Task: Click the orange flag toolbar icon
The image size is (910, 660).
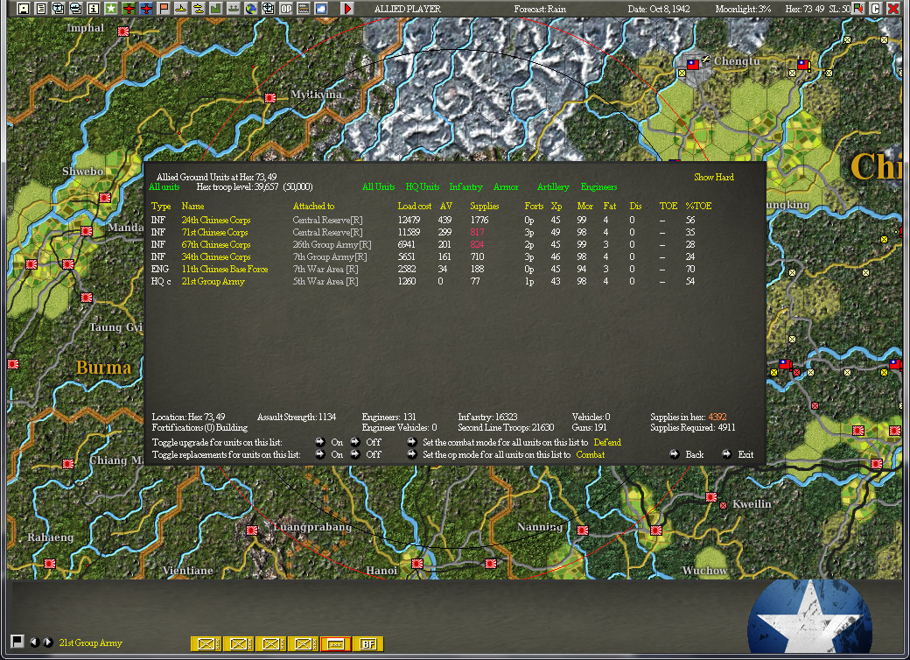Action: (163, 8)
